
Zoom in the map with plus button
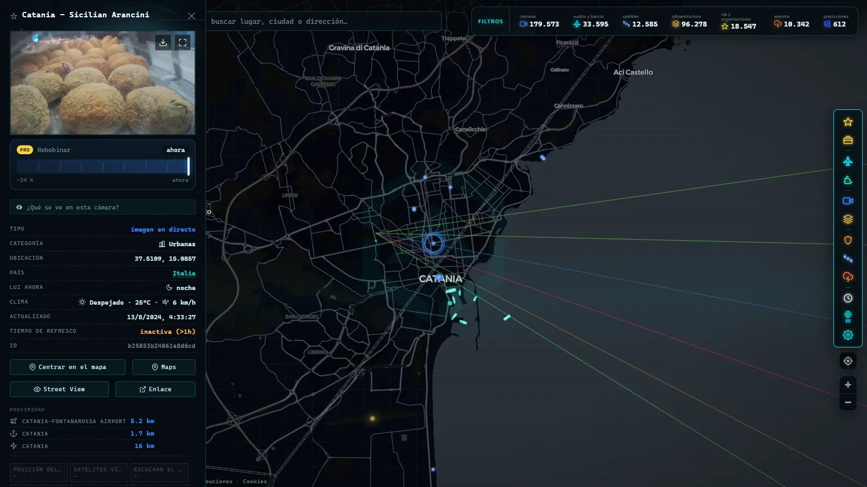tap(848, 385)
